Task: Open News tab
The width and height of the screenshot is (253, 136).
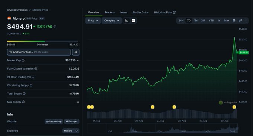Action: pos(124,12)
